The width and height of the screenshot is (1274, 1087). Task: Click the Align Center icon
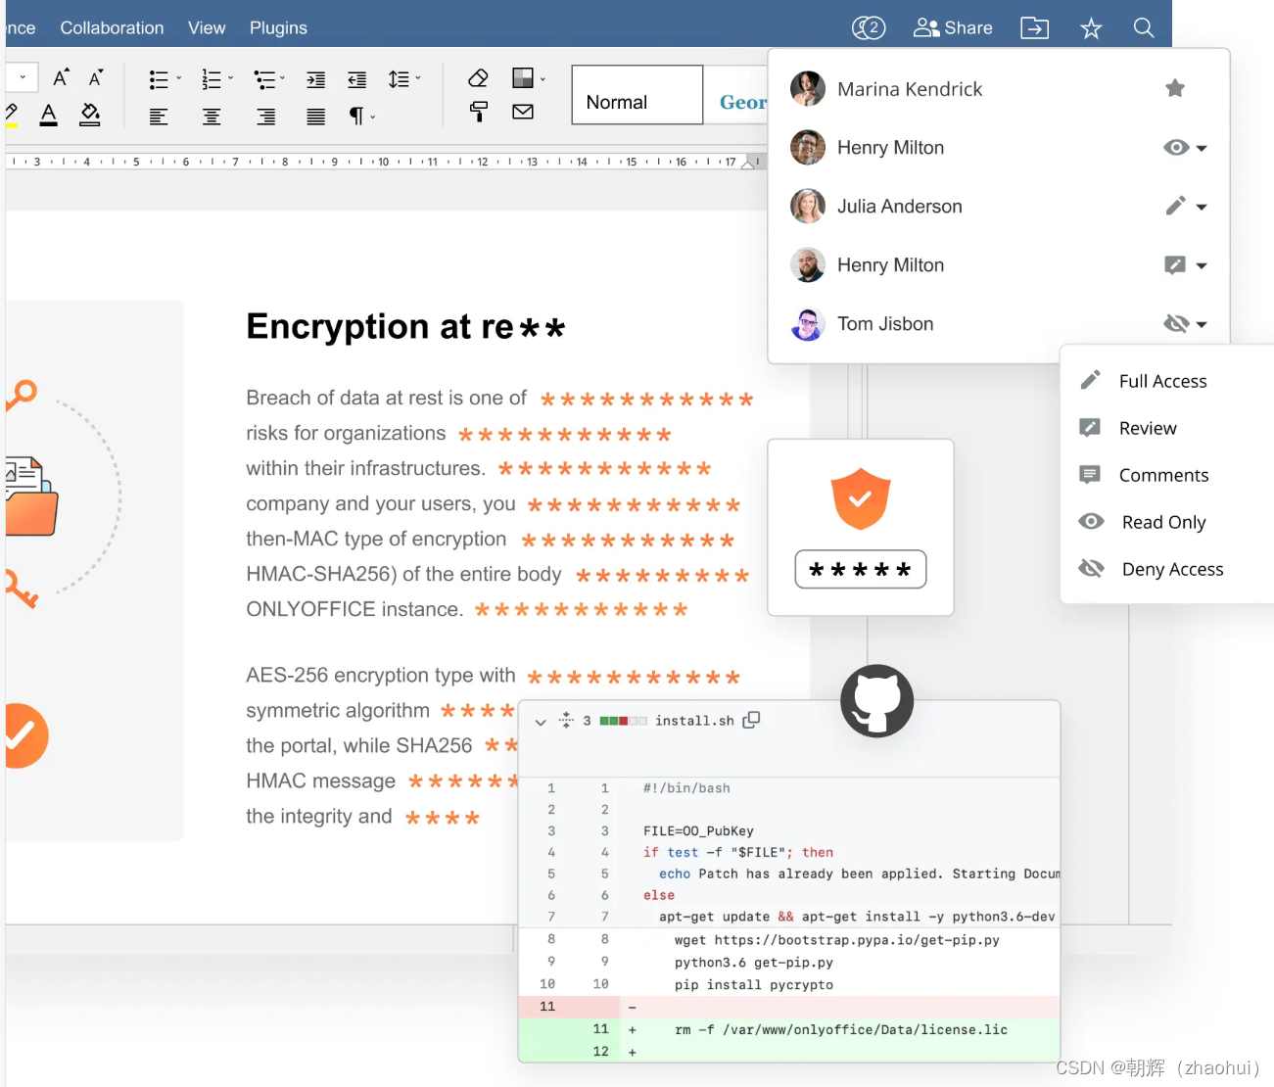[x=211, y=117]
